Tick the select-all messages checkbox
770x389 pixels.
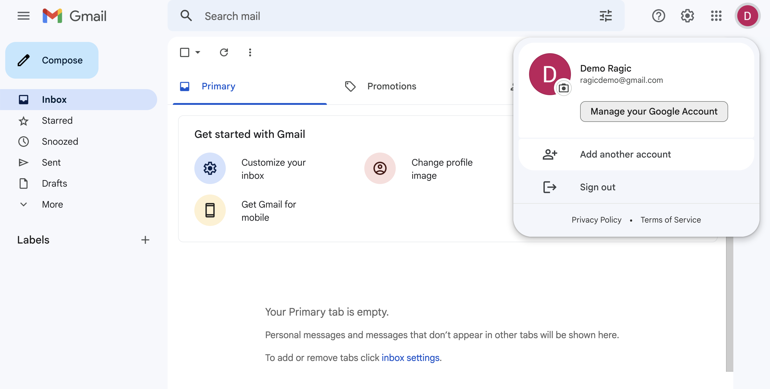184,52
